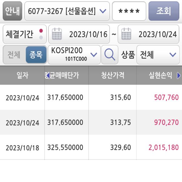Tap the 안내 guide button

(x=12, y=11)
